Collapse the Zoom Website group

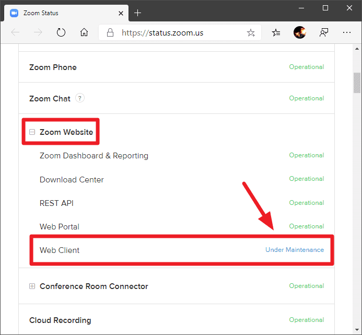(32, 132)
